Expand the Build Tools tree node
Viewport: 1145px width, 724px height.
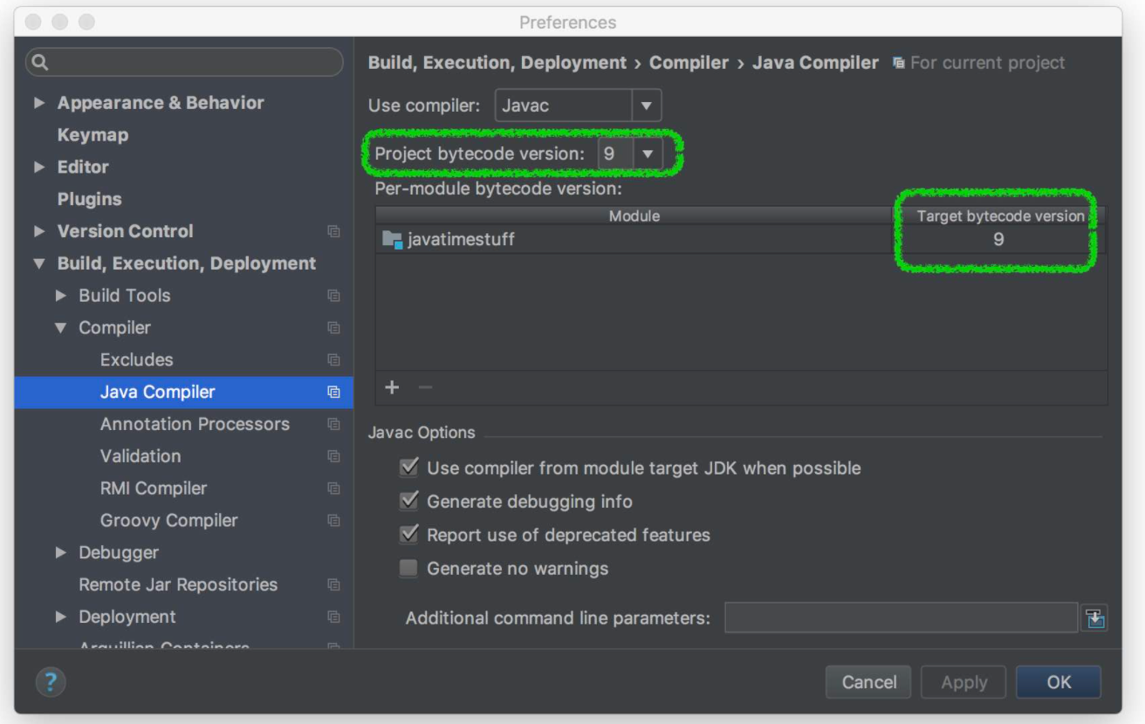coord(61,295)
